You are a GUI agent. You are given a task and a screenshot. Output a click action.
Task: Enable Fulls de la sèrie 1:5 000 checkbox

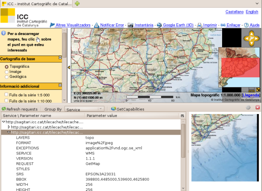(6, 95)
